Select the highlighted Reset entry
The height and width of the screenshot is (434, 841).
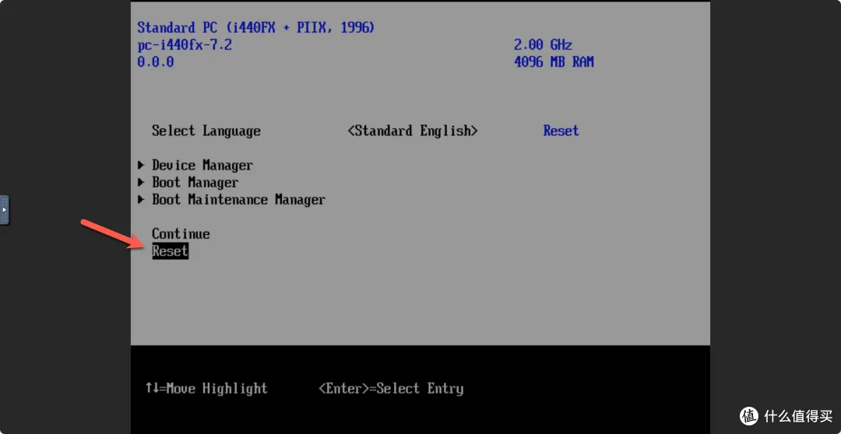[170, 250]
